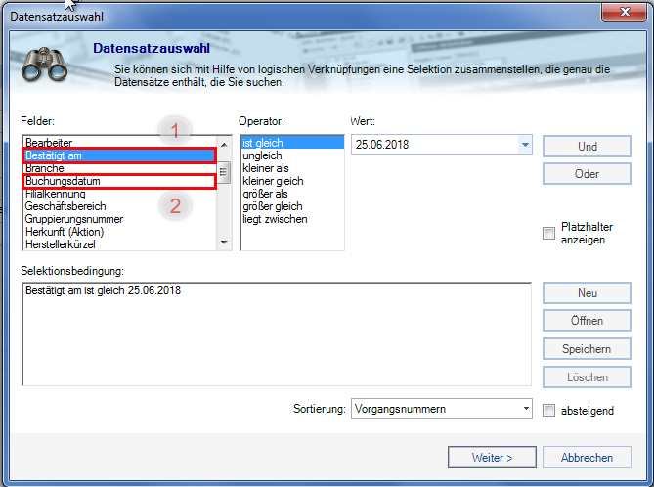The width and height of the screenshot is (654, 487).
Task: Pick the 'liegt zwischen' operator
Action: (275, 219)
